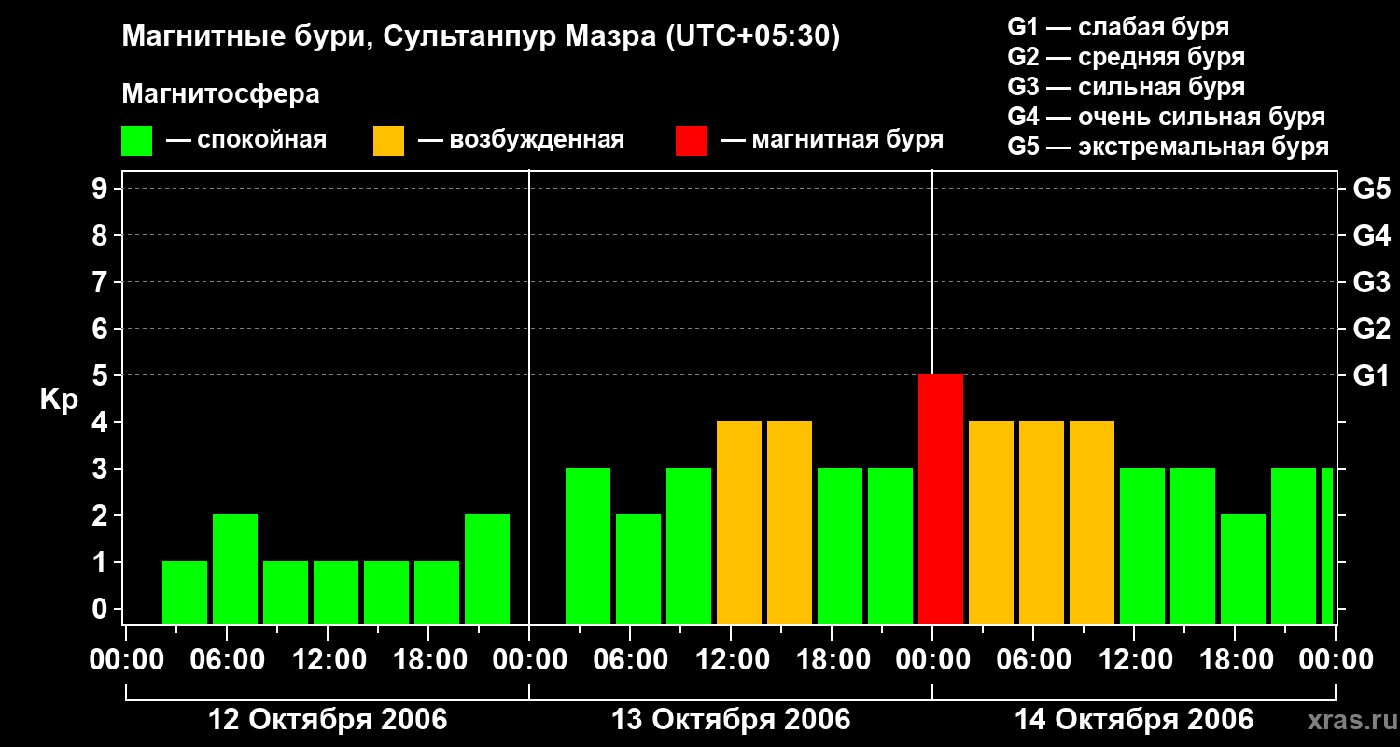Click the '12:00' time label for 14 October
The height and width of the screenshot is (747, 1400).
1134,660
